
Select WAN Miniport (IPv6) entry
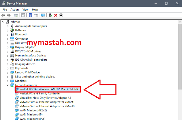coord(32,119)
